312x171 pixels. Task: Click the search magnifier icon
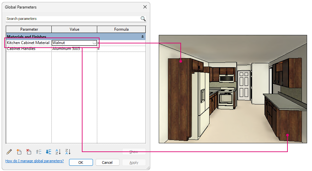143,19
